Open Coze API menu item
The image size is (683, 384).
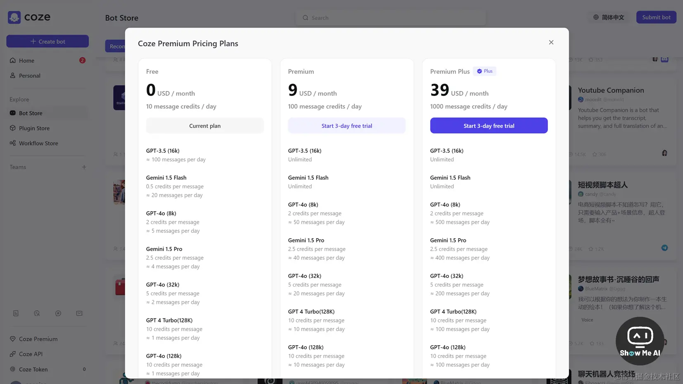[x=31, y=354]
